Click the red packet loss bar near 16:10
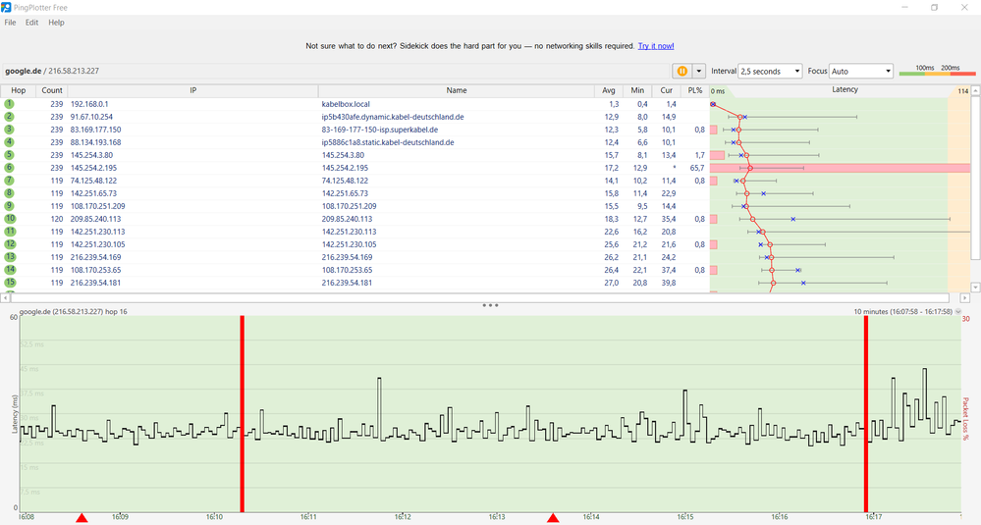The width and height of the screenshot is (981, 525). click(243, 414)
